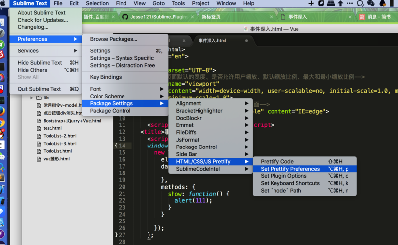
Task: Choose Quit Sublime Text
Action: coord(46,89)
